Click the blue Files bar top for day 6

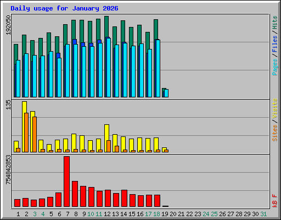[58, 56]
